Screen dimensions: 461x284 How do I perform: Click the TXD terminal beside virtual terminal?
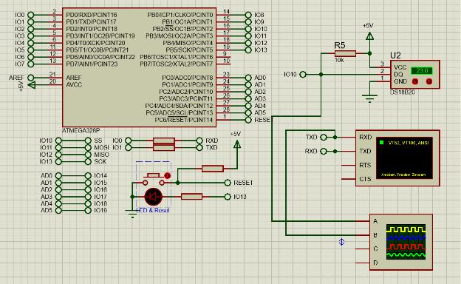(324, 137)
